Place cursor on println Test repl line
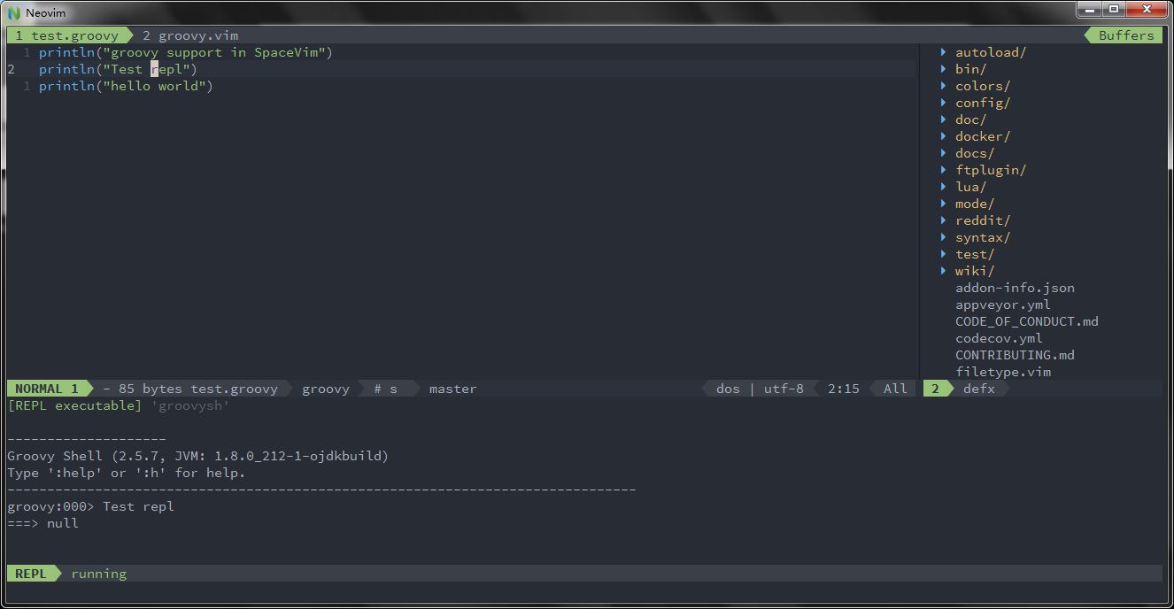1174x609 pixels. tap(118, 69)
